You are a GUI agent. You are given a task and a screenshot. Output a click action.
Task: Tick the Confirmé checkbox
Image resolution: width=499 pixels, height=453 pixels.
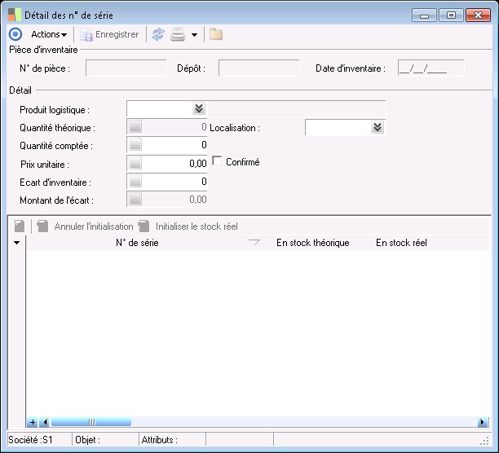click(x=217, y=161)
